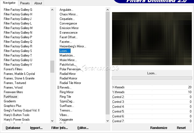Choose the Maelström... effect

coord(67,55)
